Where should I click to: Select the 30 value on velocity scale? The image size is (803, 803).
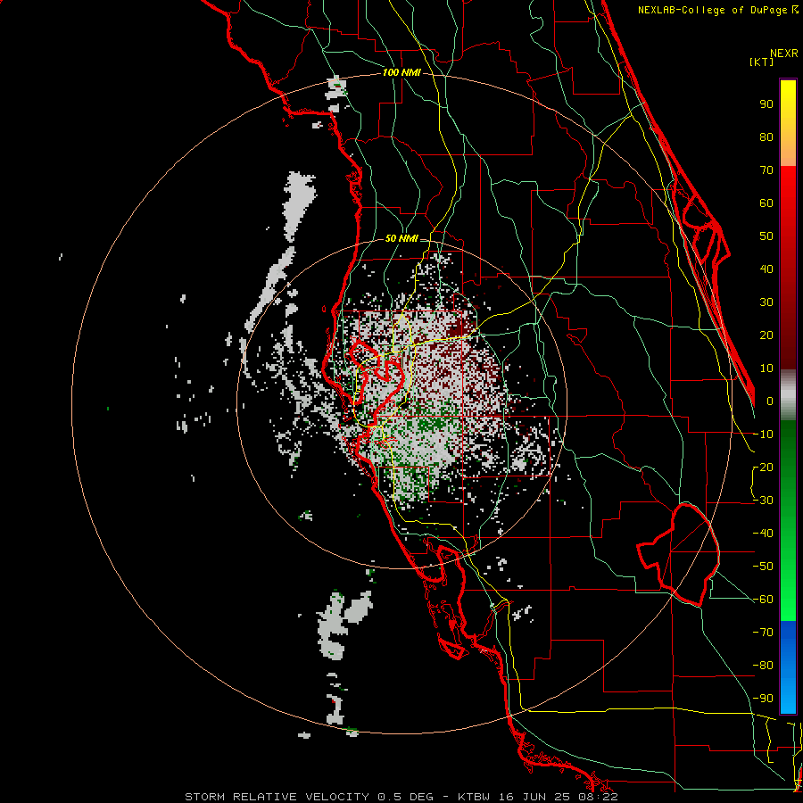coord(766,302)
